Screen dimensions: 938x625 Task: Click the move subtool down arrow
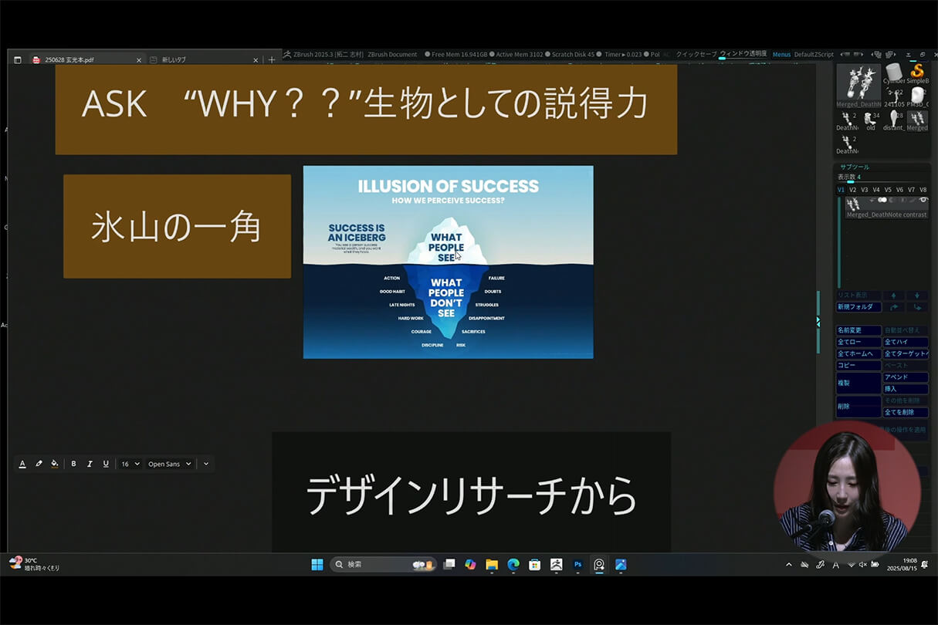(917, 296)
